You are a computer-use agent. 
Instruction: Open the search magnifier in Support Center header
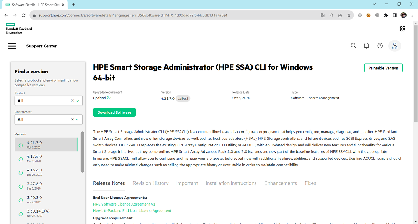point(354,46)
